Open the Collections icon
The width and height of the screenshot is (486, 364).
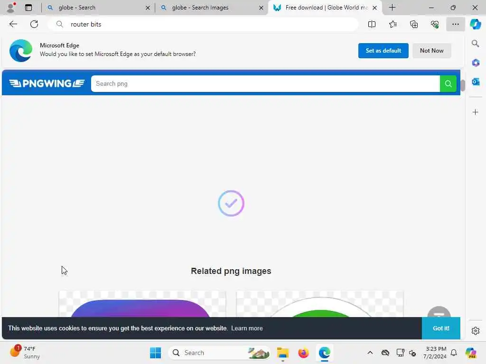[414, 24]
